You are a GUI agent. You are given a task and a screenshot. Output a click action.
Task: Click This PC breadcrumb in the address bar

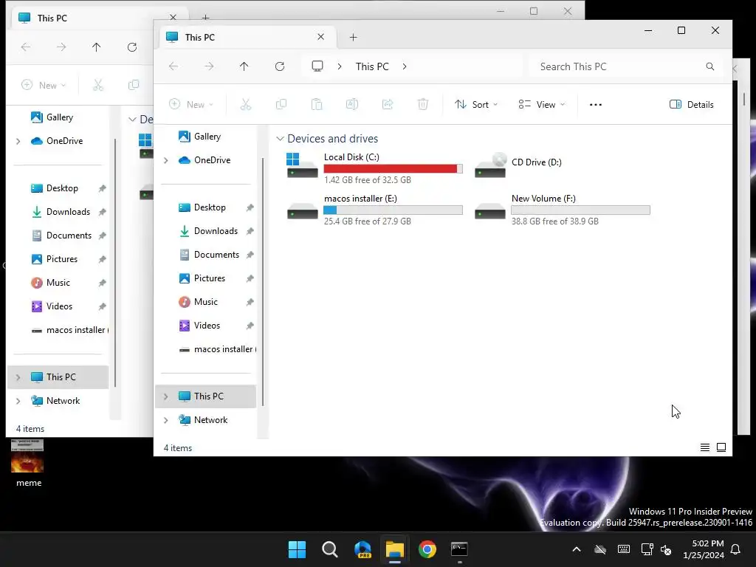pyautogui.click(x=372, y=66)
